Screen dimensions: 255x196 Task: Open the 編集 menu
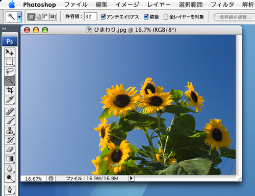pyautogui.click(x=101, y=5)
